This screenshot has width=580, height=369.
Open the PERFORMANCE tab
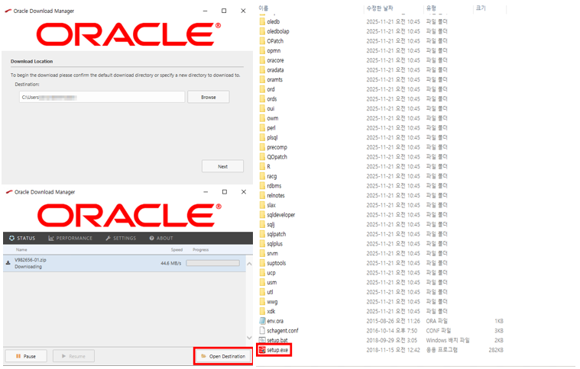tap(70, 238)
